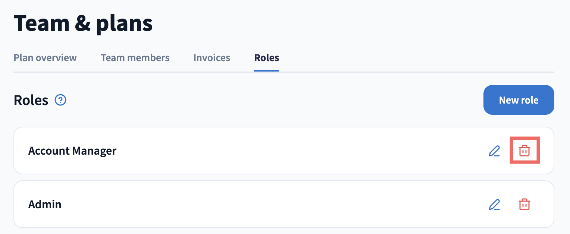
Task: Click the Account Manager role name
Action: (x=72, y=151)
